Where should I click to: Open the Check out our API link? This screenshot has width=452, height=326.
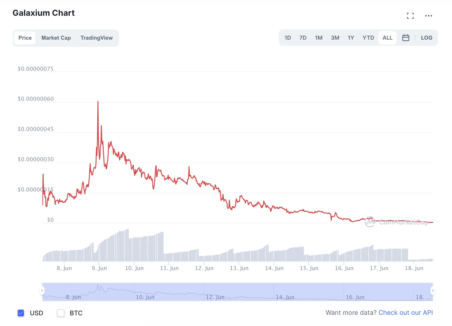point(405,313)
